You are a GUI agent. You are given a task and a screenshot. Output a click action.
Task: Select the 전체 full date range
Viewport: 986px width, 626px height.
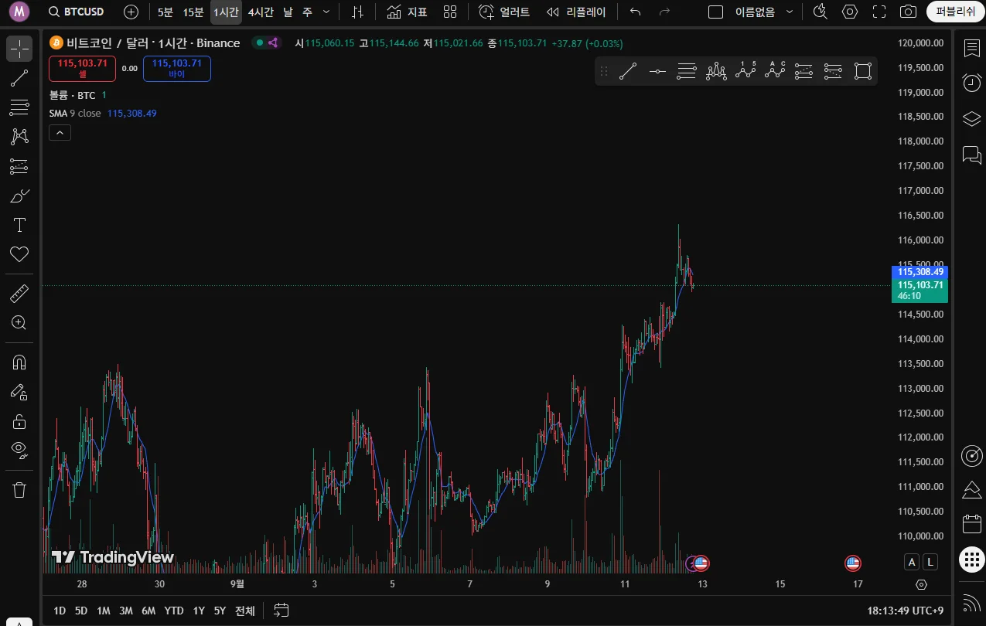[x=244, y=611]
